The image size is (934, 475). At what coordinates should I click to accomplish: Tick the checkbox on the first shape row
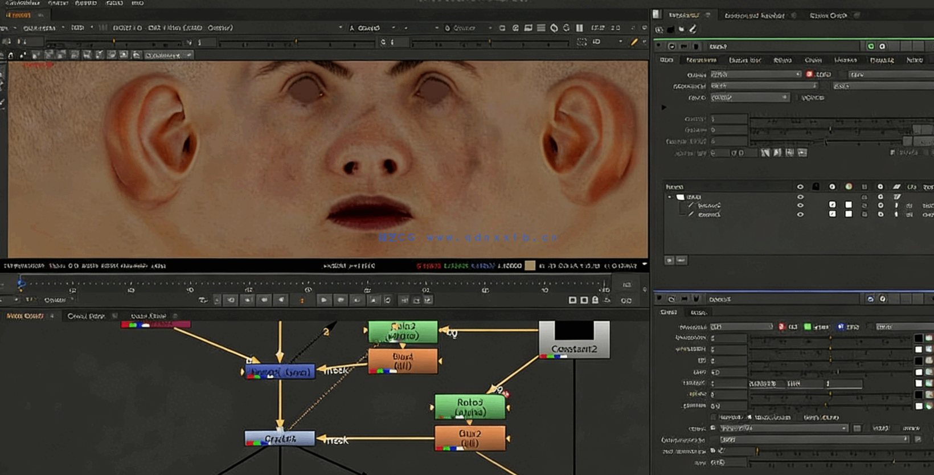click(x=832, y=205)
